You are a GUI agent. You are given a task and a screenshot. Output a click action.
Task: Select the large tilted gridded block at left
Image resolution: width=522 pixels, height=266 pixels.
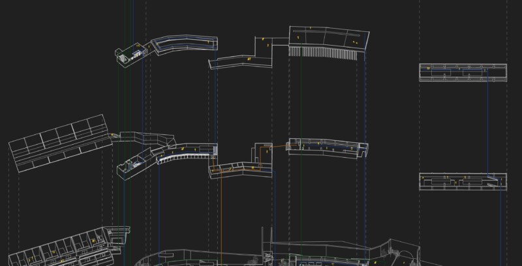tap(57, 142)
